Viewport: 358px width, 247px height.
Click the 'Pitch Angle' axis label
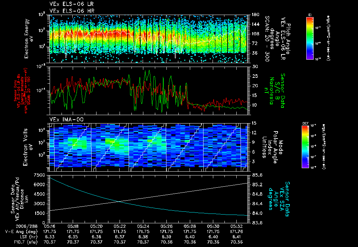point(288,39)
